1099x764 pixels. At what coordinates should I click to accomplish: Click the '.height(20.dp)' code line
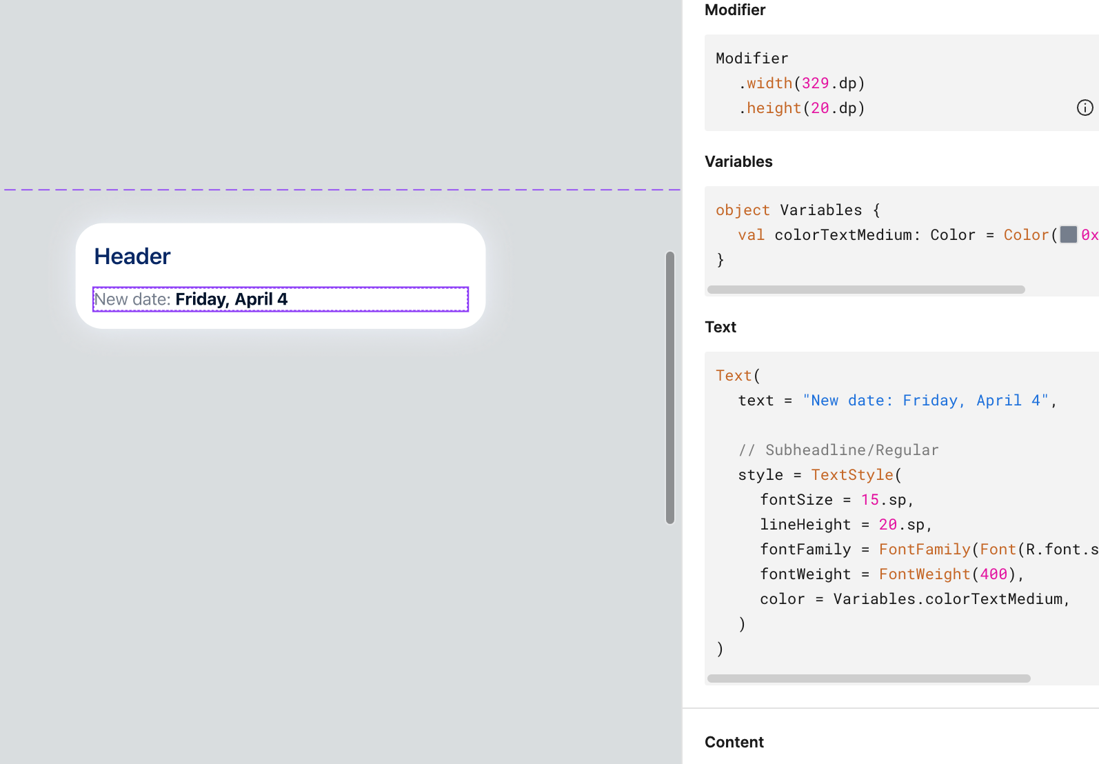(x=802, y=108)
